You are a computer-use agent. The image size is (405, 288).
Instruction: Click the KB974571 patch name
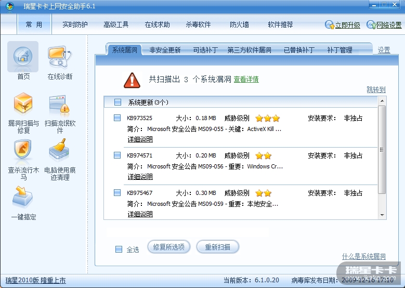point(139,155)
